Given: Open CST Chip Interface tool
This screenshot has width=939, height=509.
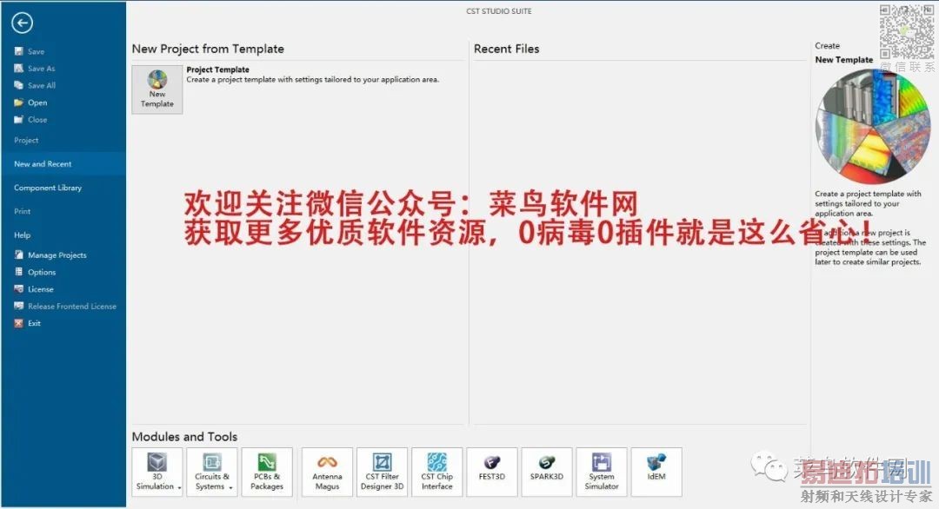Looking at the screenshot, I should [437, 472].
